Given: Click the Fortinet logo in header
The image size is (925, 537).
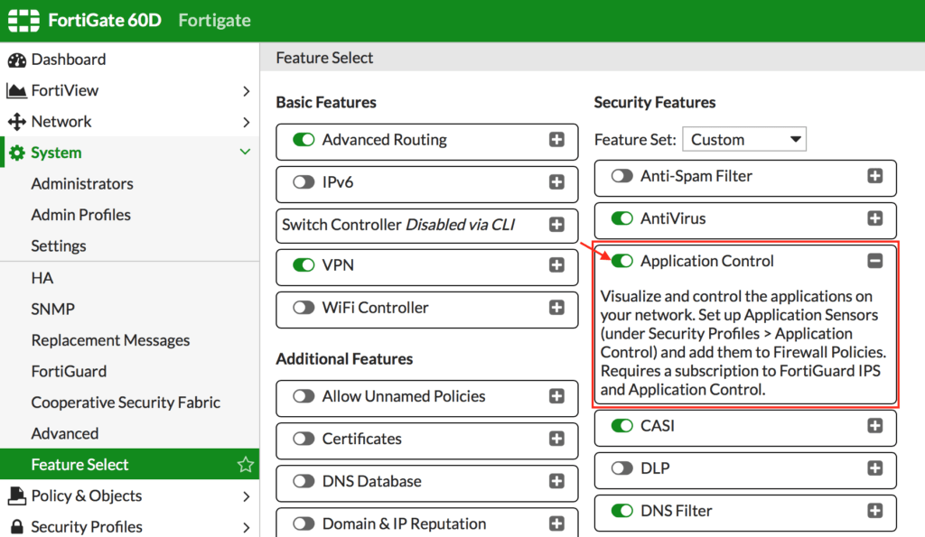Looking at the screenshot, I should click(23, 20).
